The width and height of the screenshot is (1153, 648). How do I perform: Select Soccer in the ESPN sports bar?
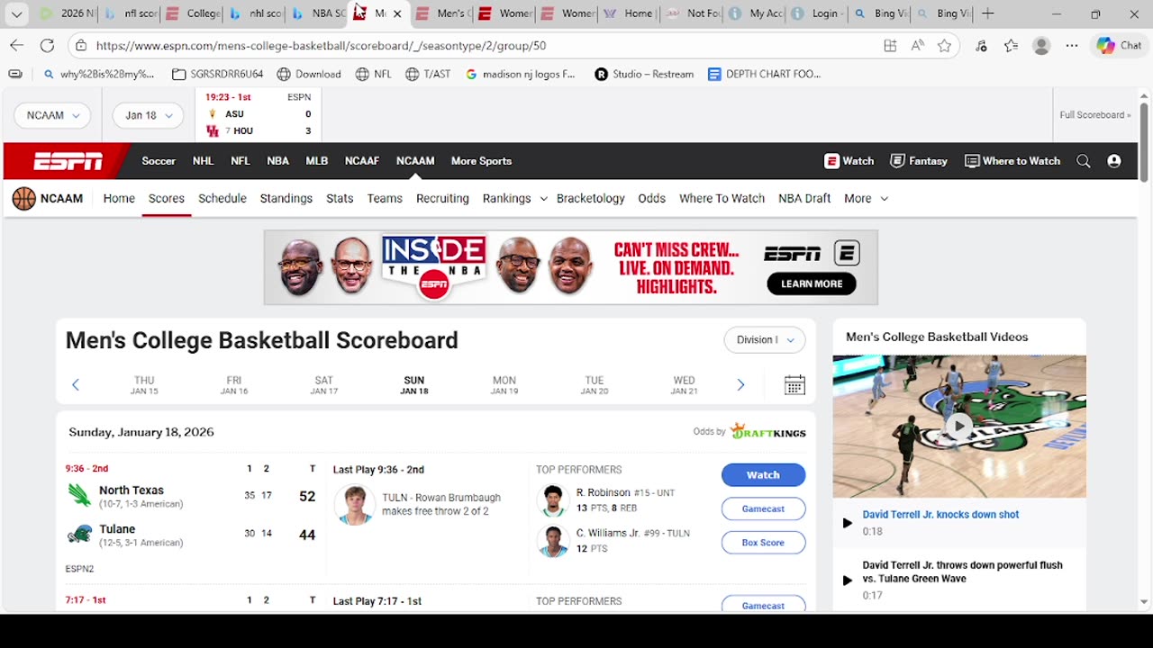[159, 161]
